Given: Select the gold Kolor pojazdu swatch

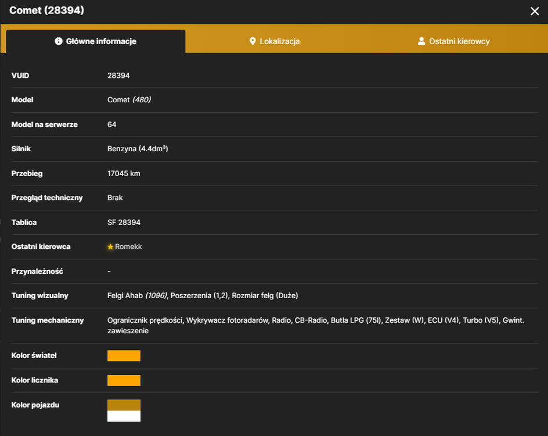Looking at the screenshot, I should (x=124, y=405).
